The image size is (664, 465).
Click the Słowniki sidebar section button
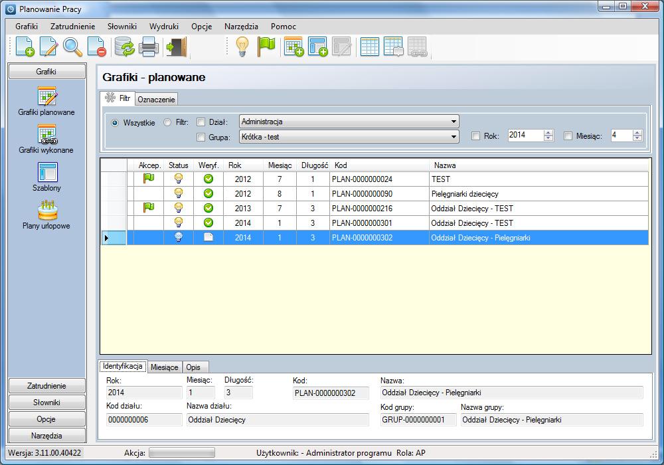pos(46,402)
